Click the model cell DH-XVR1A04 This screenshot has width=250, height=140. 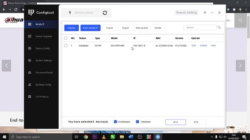coord(118,46)
